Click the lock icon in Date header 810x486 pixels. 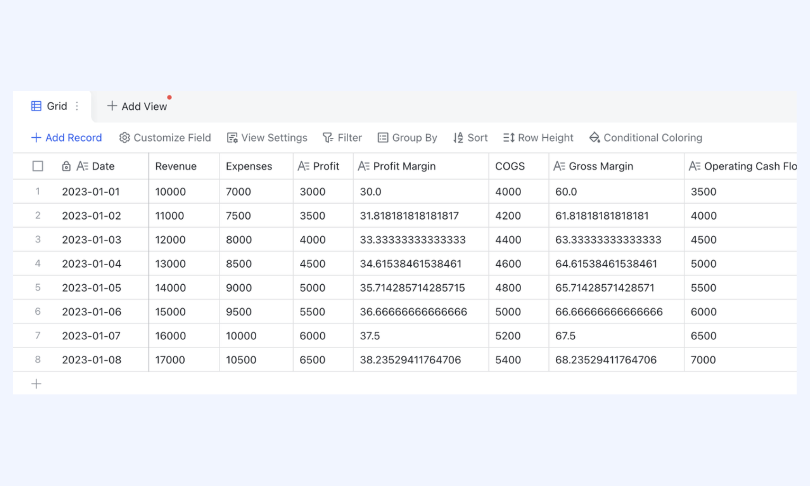[66, 166]
